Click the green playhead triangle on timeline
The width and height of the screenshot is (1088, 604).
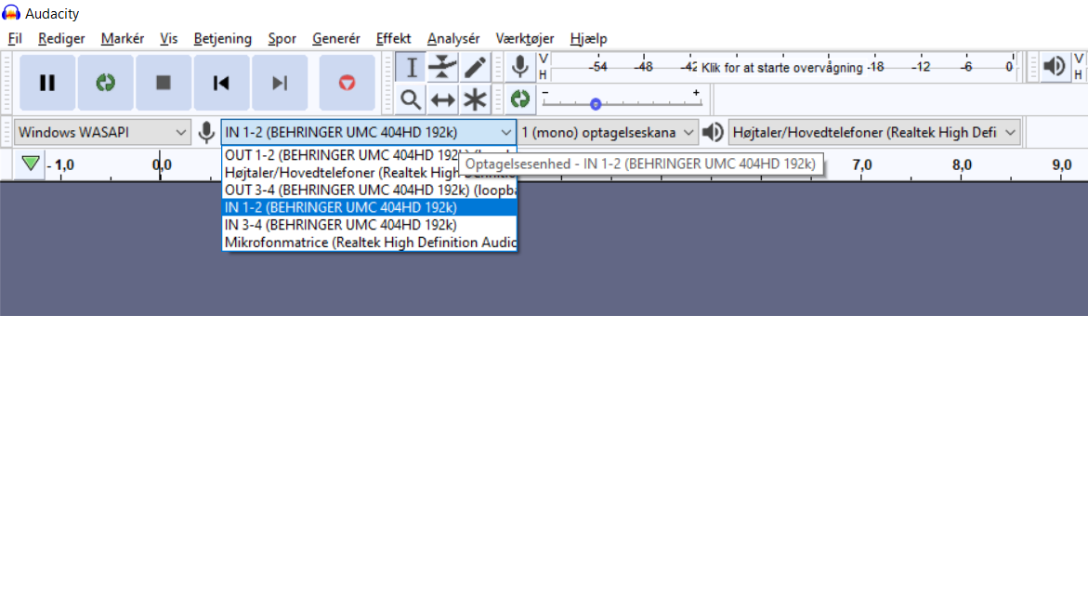coord(31,164)
